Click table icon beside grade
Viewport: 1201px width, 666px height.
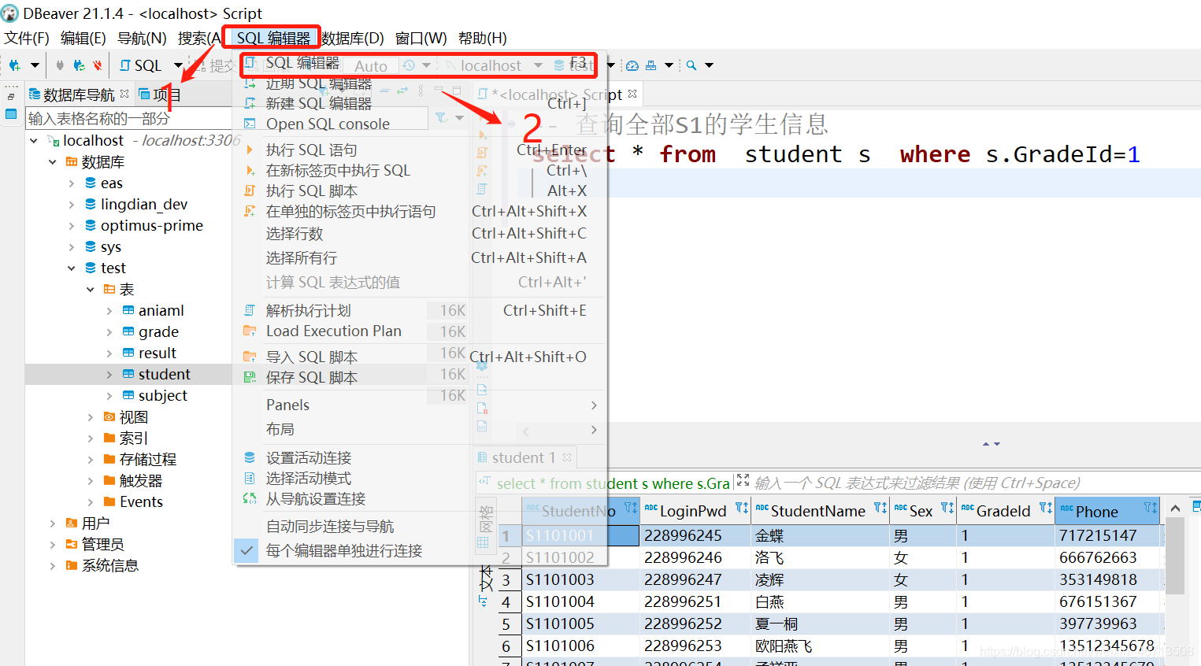128,331
